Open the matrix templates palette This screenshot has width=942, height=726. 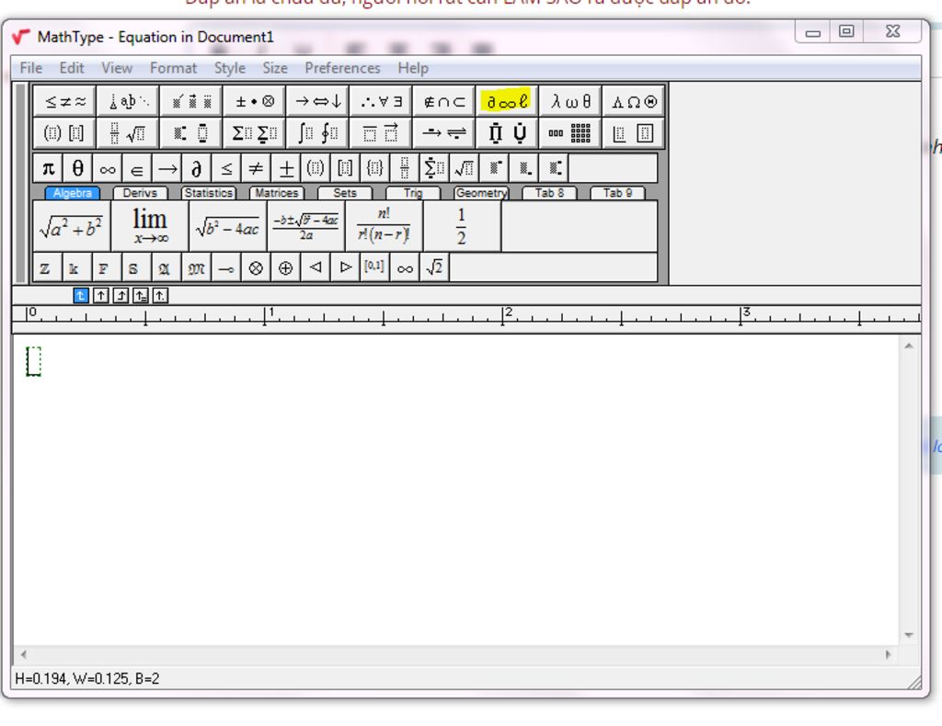(x=569, y=132)
